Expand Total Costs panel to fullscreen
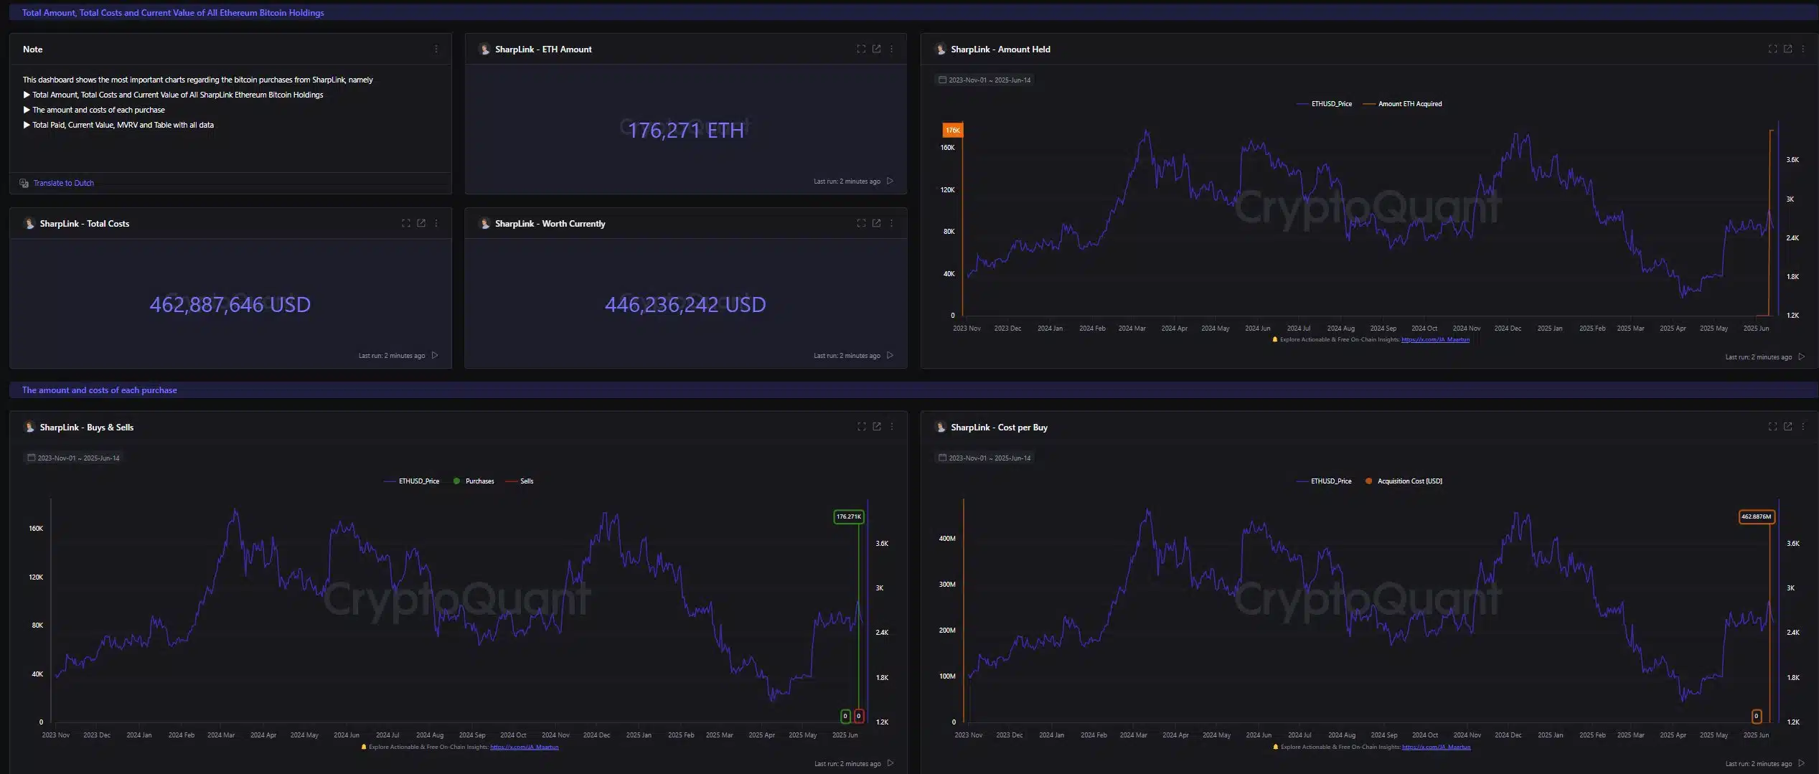 (x=406, y=223)
